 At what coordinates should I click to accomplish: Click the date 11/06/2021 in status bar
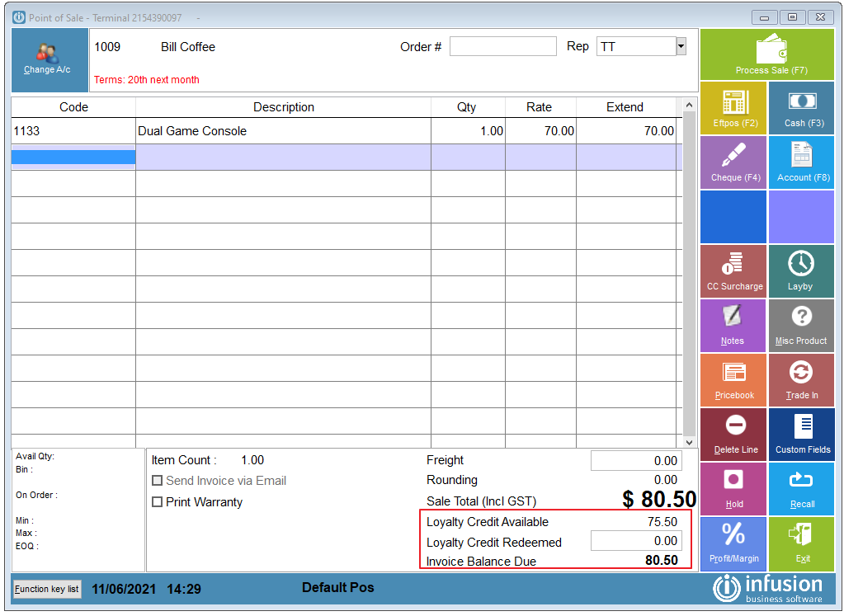pyautogui.click(x=124, y=589)
